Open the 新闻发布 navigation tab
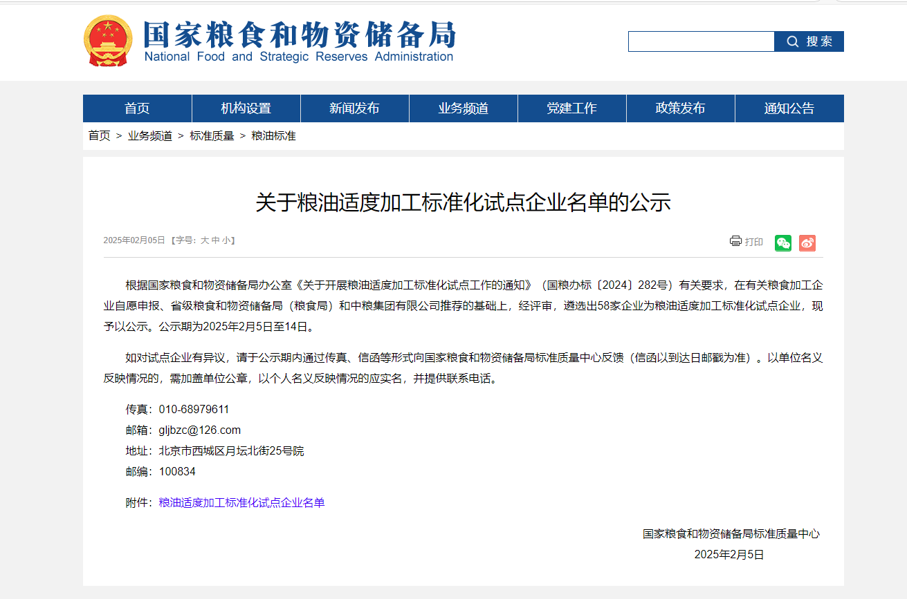The image size is (907, 599). tap(354, 108)
